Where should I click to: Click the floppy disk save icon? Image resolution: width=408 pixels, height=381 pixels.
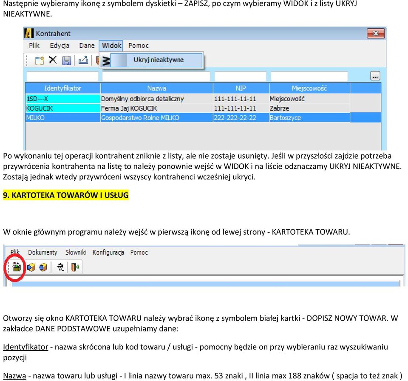tap(67, 60)
